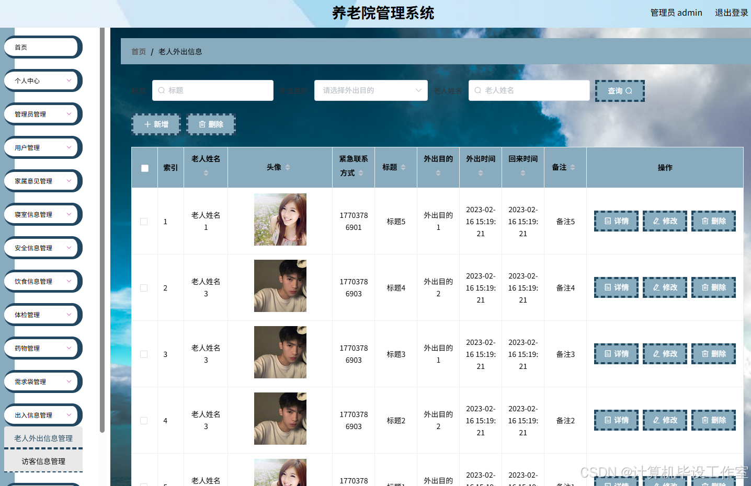This screenshot has width=751, height=486.
Task: Click 退出登录 to log out
Action: click(x=731, y=13)
